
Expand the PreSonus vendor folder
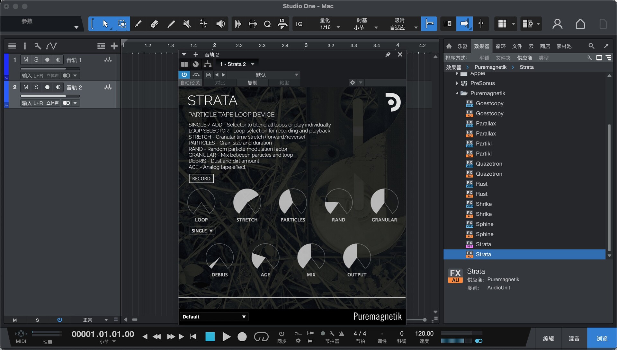[457, 83]
